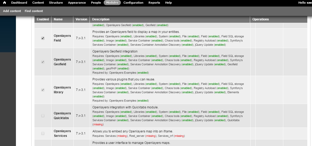The width and height of the screenshot is (312, 146).
Task: Open the Dashboard menu
Action: (x=19, y=3)
